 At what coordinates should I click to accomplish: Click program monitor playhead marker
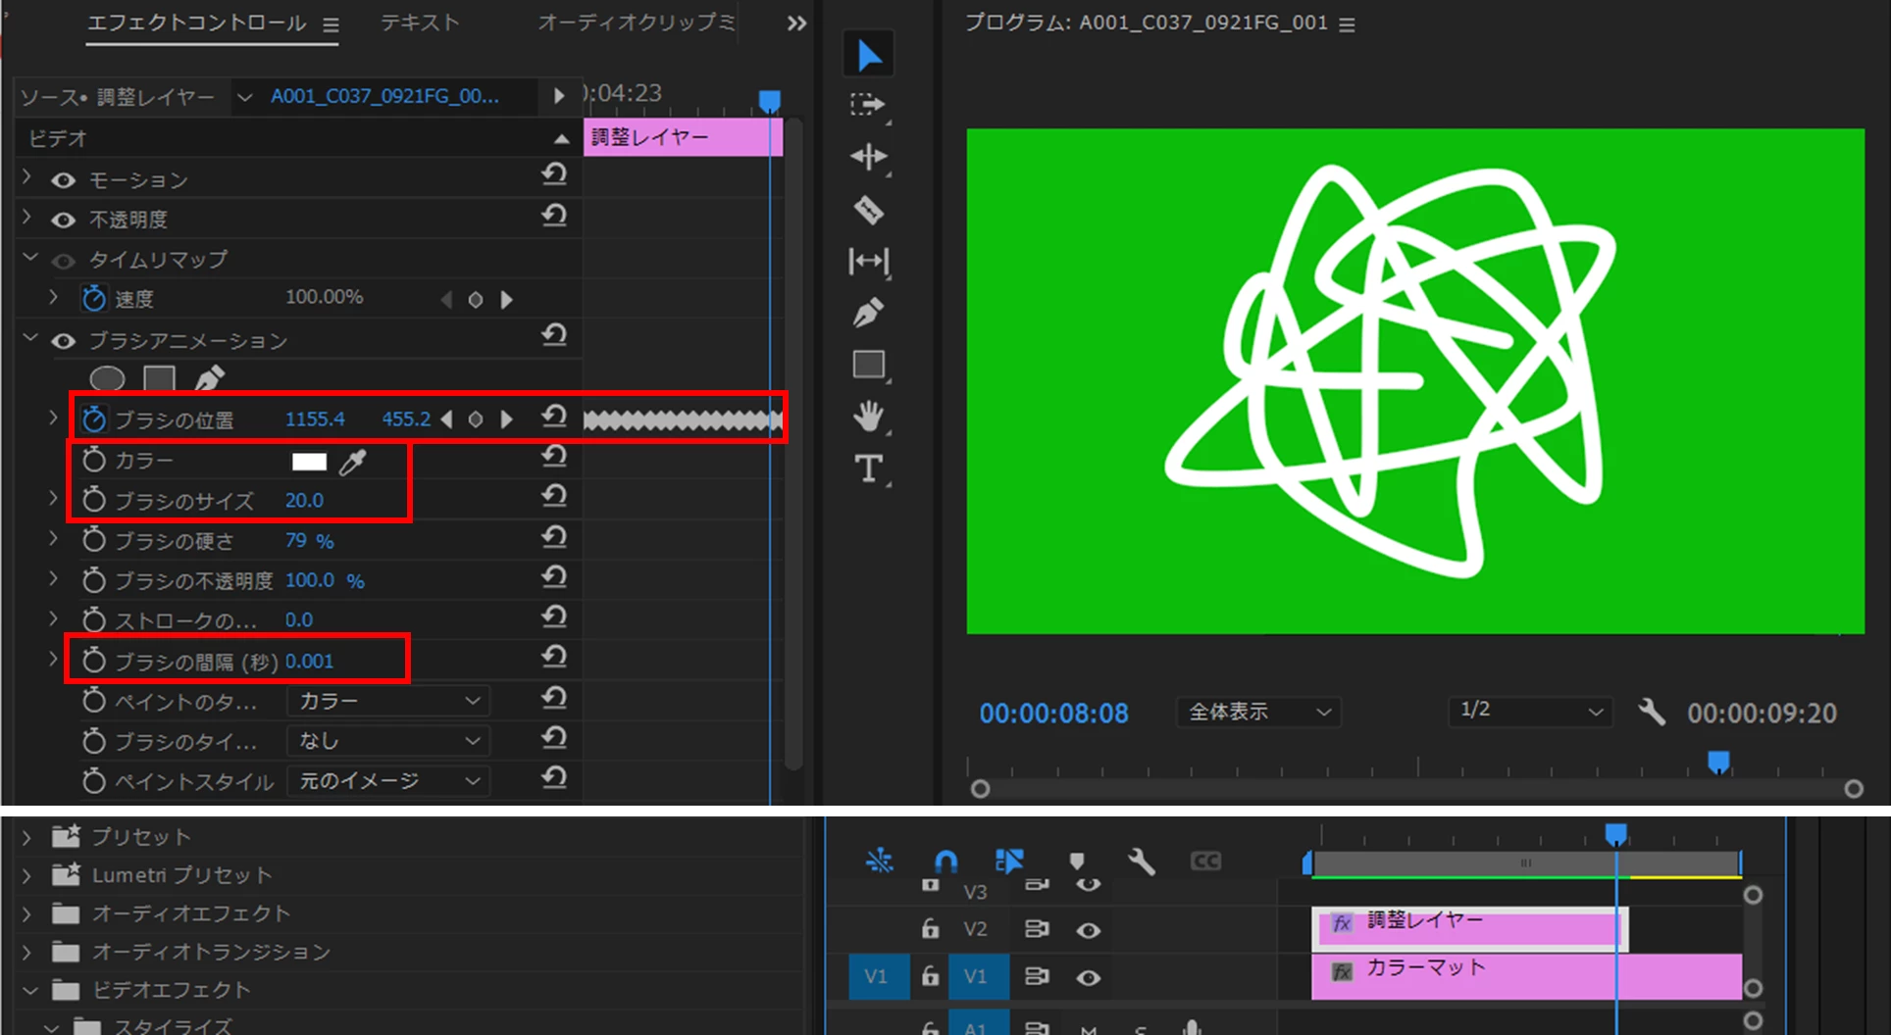1718,762
